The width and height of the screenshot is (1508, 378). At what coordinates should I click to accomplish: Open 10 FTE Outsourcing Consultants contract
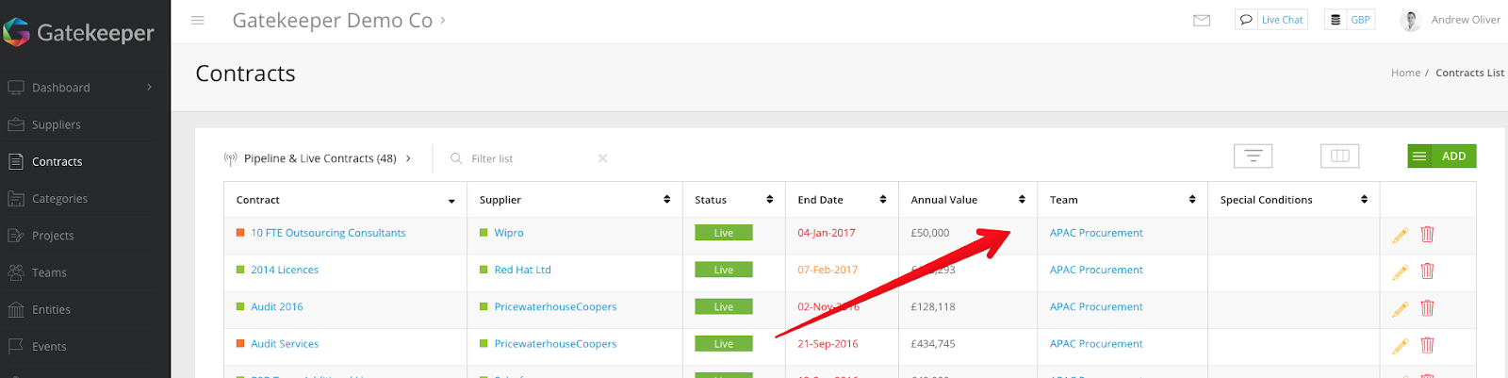(x=328, y=233)
